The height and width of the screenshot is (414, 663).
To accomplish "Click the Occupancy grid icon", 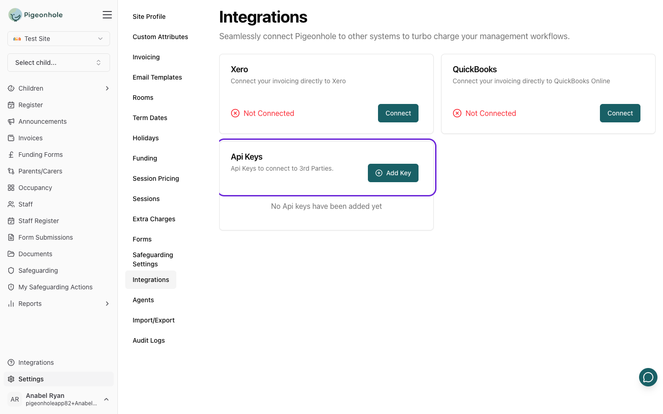I will 11,188.
